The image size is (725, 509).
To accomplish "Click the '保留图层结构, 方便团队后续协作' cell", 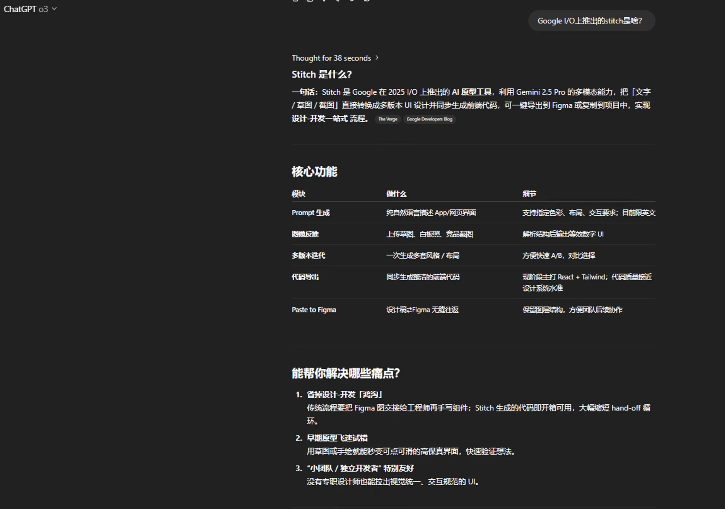I will click(x=572, y=310).
